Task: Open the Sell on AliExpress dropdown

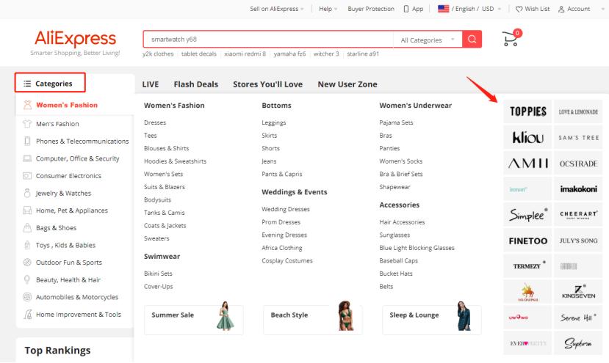Action: click(278, 9)
